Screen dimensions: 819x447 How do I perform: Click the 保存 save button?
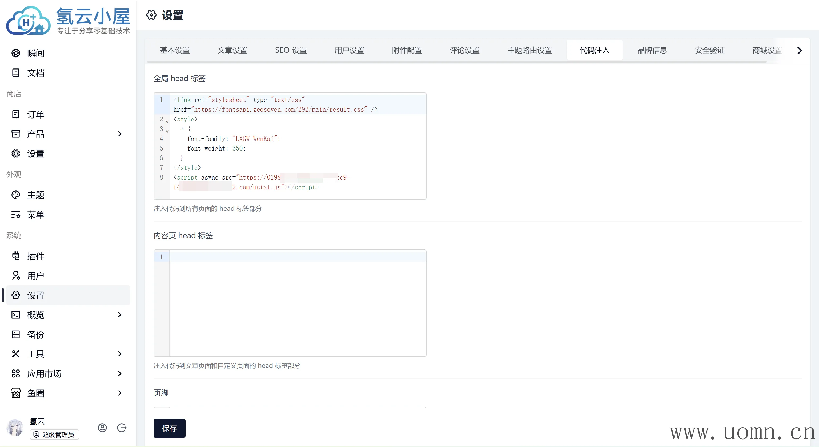pyautogui.click(x=169, y=428)
